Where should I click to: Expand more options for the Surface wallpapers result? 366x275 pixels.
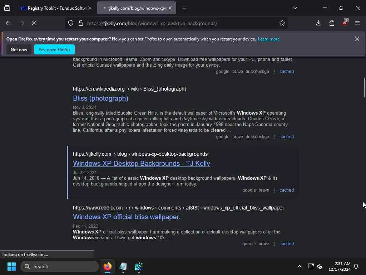[x=274, y=72]
